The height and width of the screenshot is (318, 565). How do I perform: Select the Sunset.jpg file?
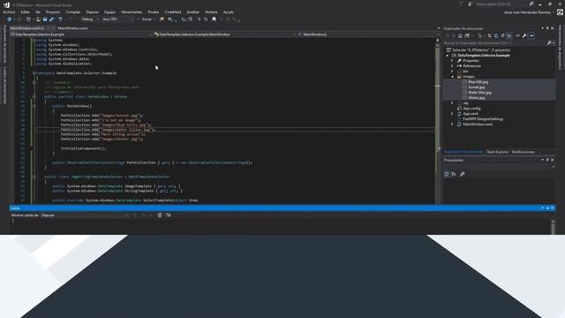pos(477,87)
